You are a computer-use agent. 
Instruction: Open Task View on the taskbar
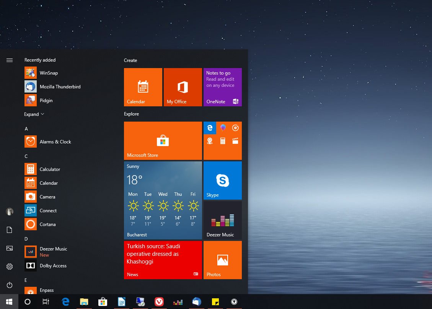point(46,302)
